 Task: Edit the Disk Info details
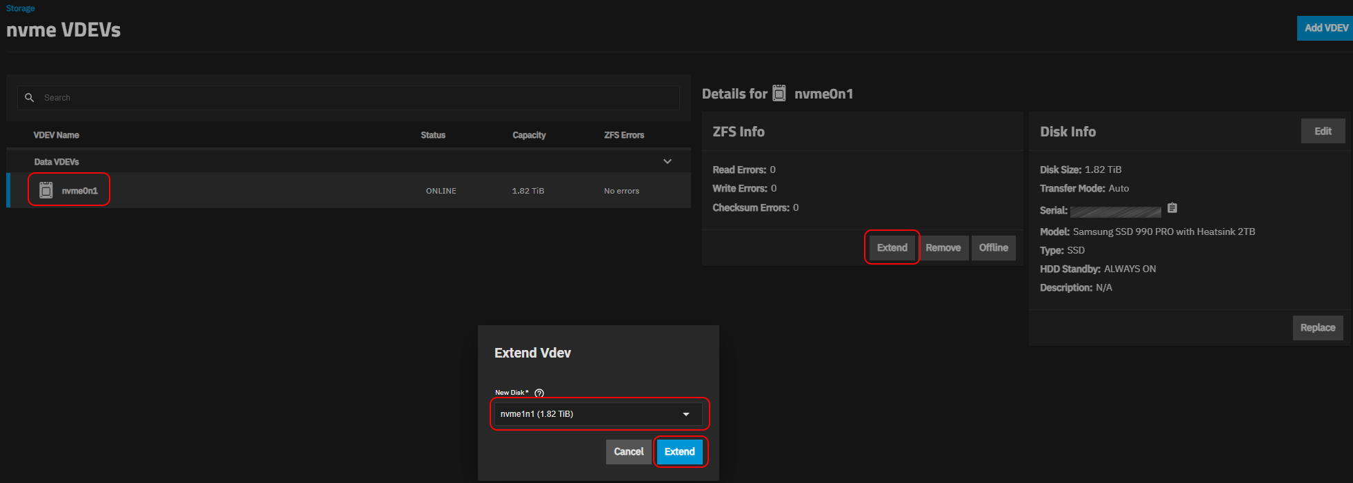(1322, 131)
